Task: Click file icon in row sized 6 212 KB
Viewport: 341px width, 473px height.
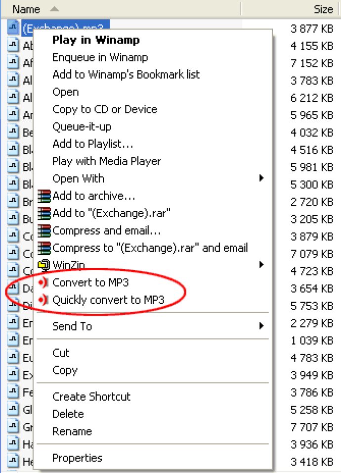Action: (x=13, y=97)
